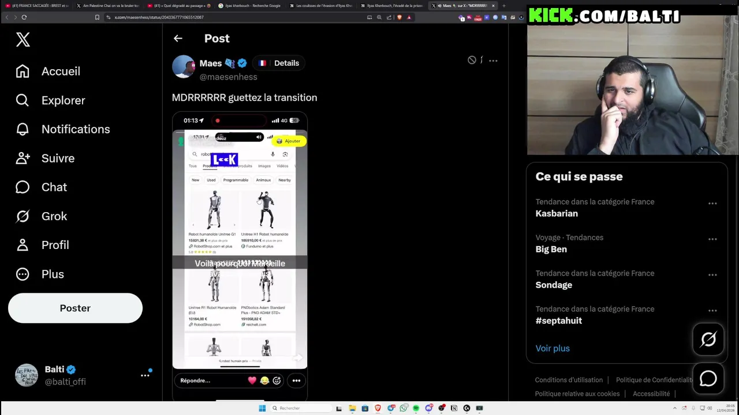The image size is (739, 415).
Task: Switch to Les coulisses de l'évasion tab
Action: (320, 6)
